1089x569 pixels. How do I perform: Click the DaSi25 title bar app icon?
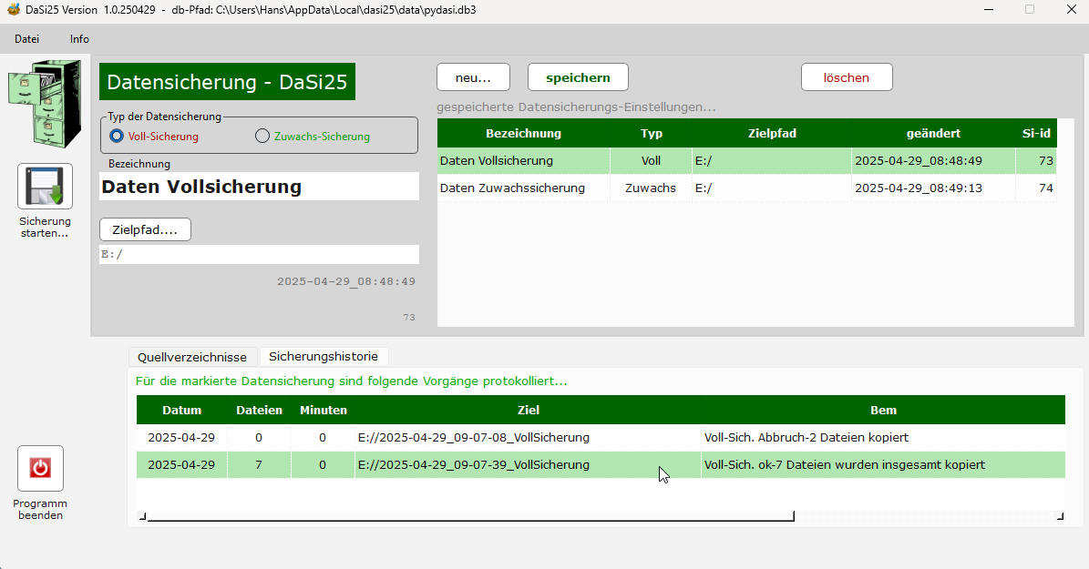[x=13, y=10]
